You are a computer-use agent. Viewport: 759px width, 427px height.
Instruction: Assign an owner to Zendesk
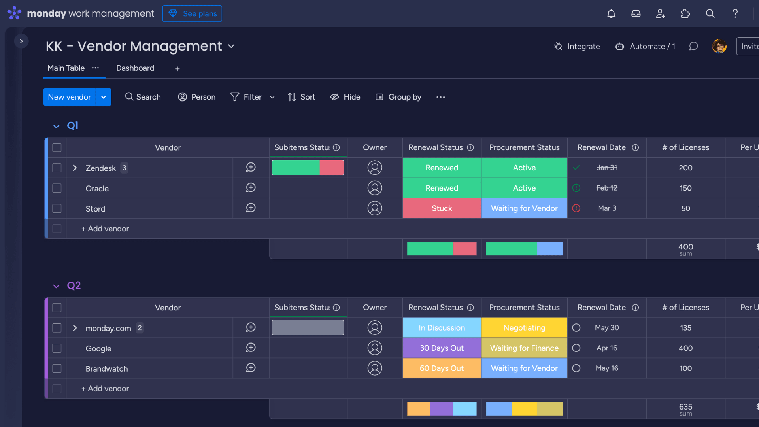(375, 168)
